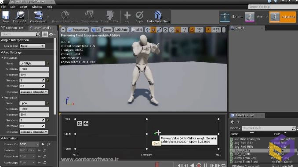Collapse the Animation section
Screen dimensions: 298x167
[2, 139]
